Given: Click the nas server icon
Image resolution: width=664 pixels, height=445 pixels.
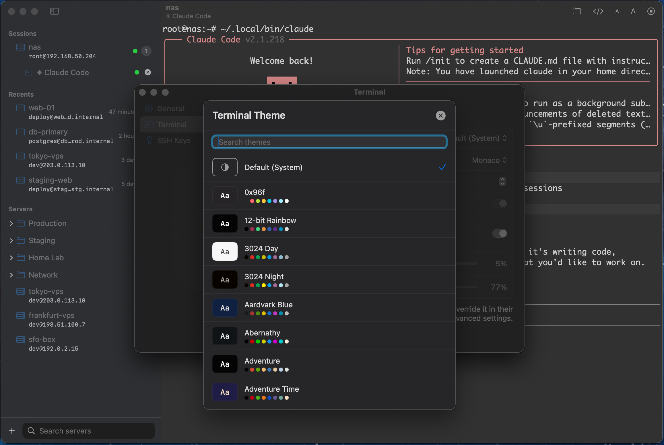Looking at the screenshot, I should pyautogui.click(x=21, y=47).
